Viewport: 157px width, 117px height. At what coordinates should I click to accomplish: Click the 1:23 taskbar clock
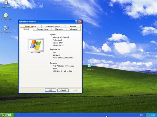(153, 115)
